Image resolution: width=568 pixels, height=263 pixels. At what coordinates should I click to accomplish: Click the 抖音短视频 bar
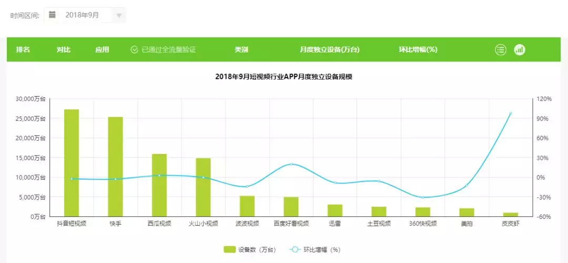pyautogui.click(x=72, y=163)
